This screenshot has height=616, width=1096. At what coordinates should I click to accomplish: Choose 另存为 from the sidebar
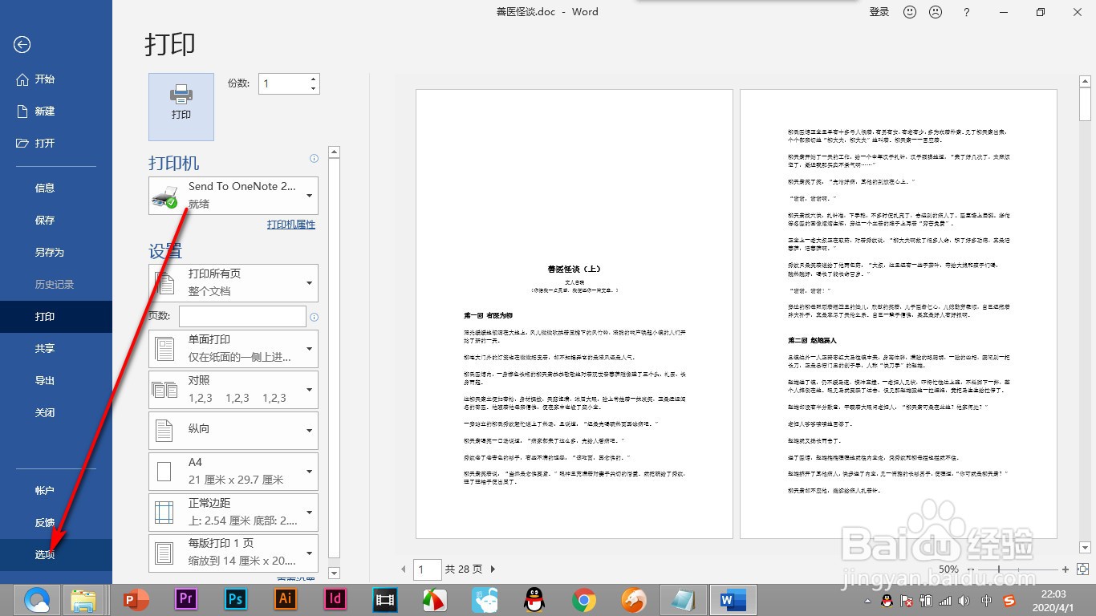click(x=56, y=252)
